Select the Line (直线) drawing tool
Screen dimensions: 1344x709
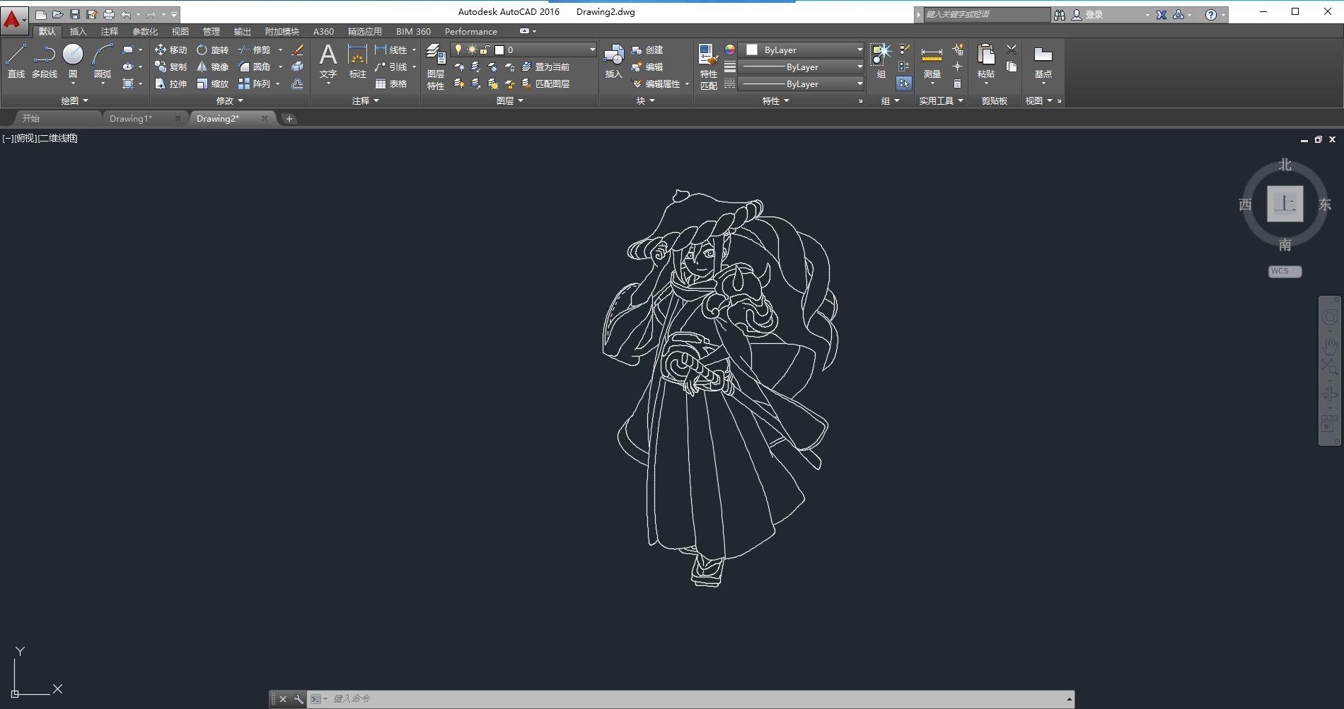(16, 61)
